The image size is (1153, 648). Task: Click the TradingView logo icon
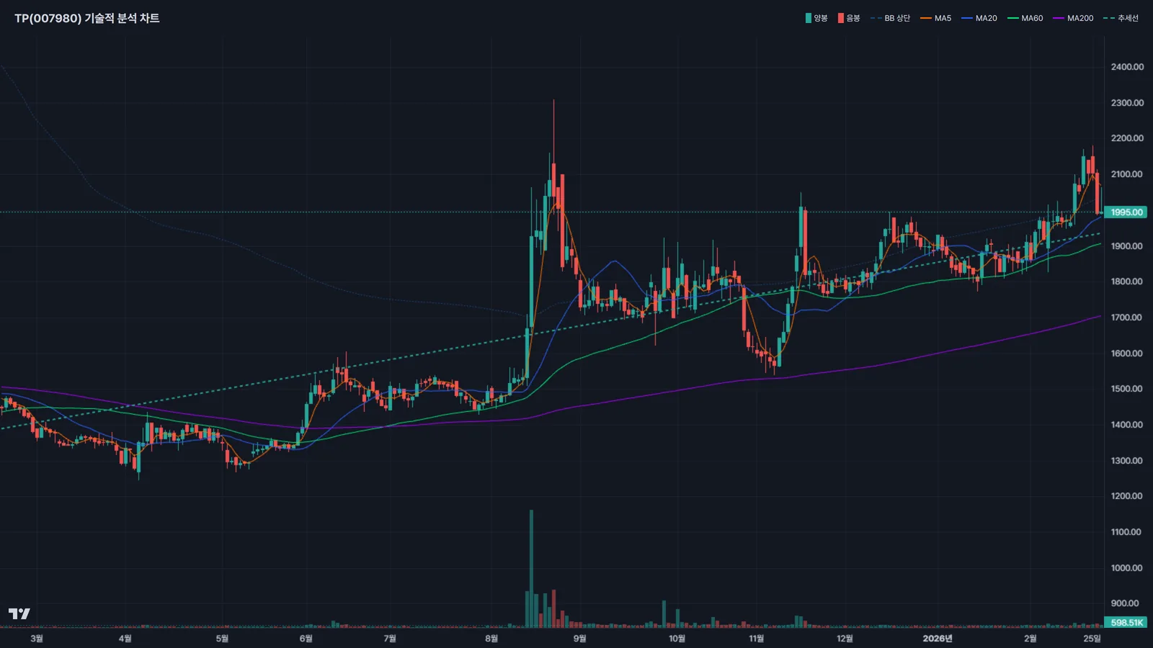click(19, 613)
